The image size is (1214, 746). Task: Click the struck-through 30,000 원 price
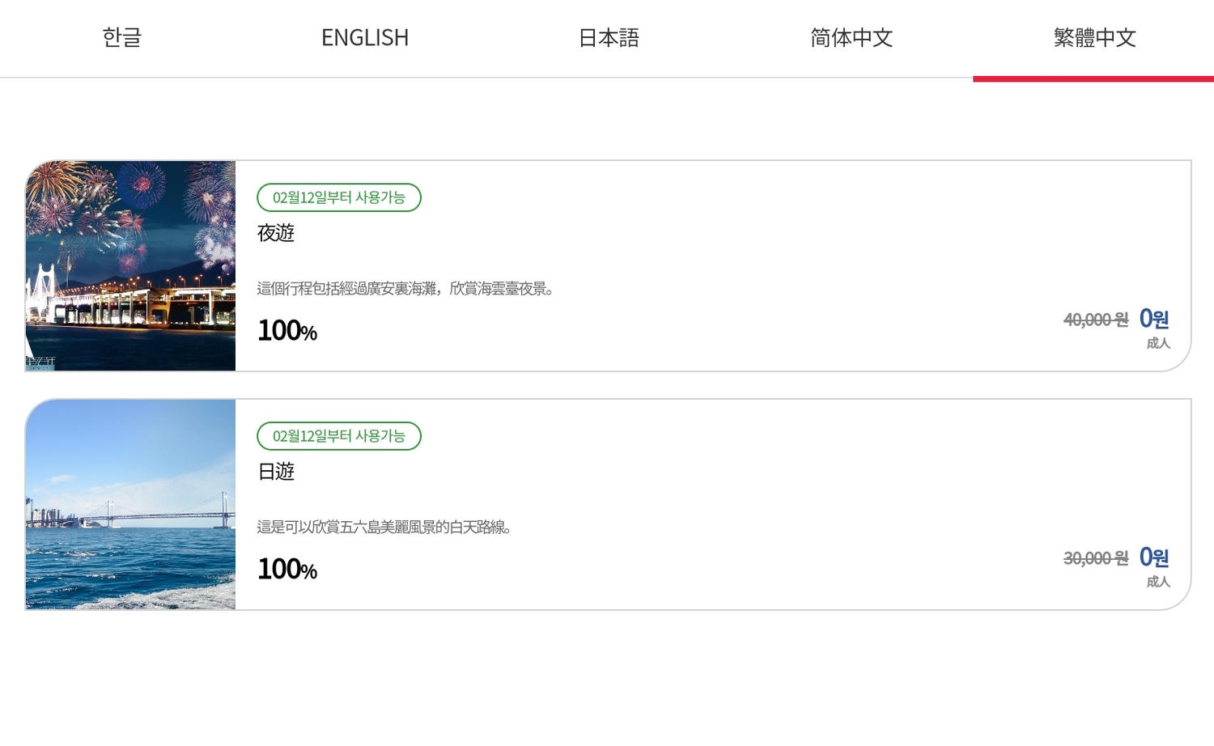coord(1096,559)
